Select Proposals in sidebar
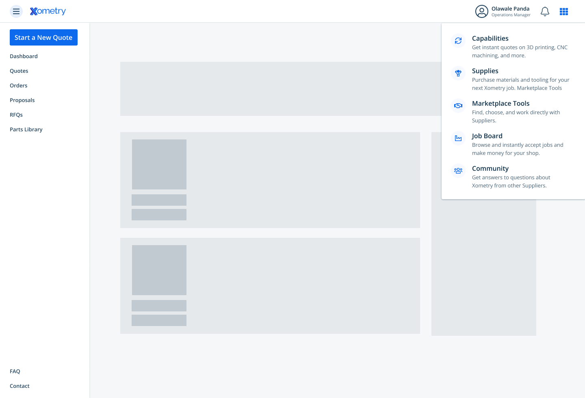 22,100
